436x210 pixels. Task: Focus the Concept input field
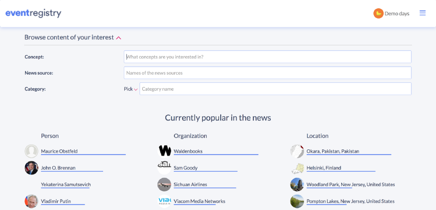[268, 57]
